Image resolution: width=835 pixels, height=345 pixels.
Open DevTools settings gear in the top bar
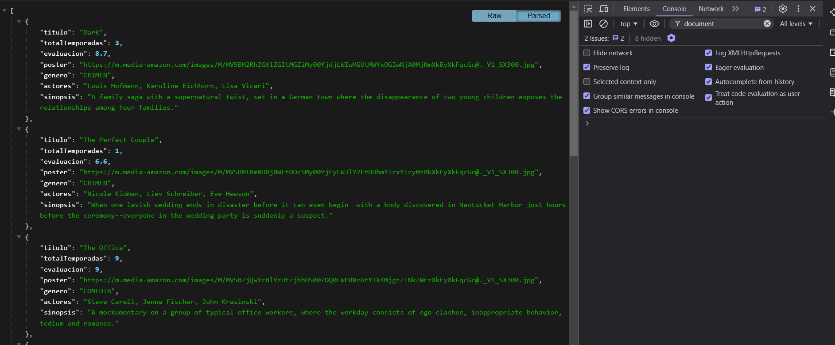pyautogui.click(x=783, y=8)
